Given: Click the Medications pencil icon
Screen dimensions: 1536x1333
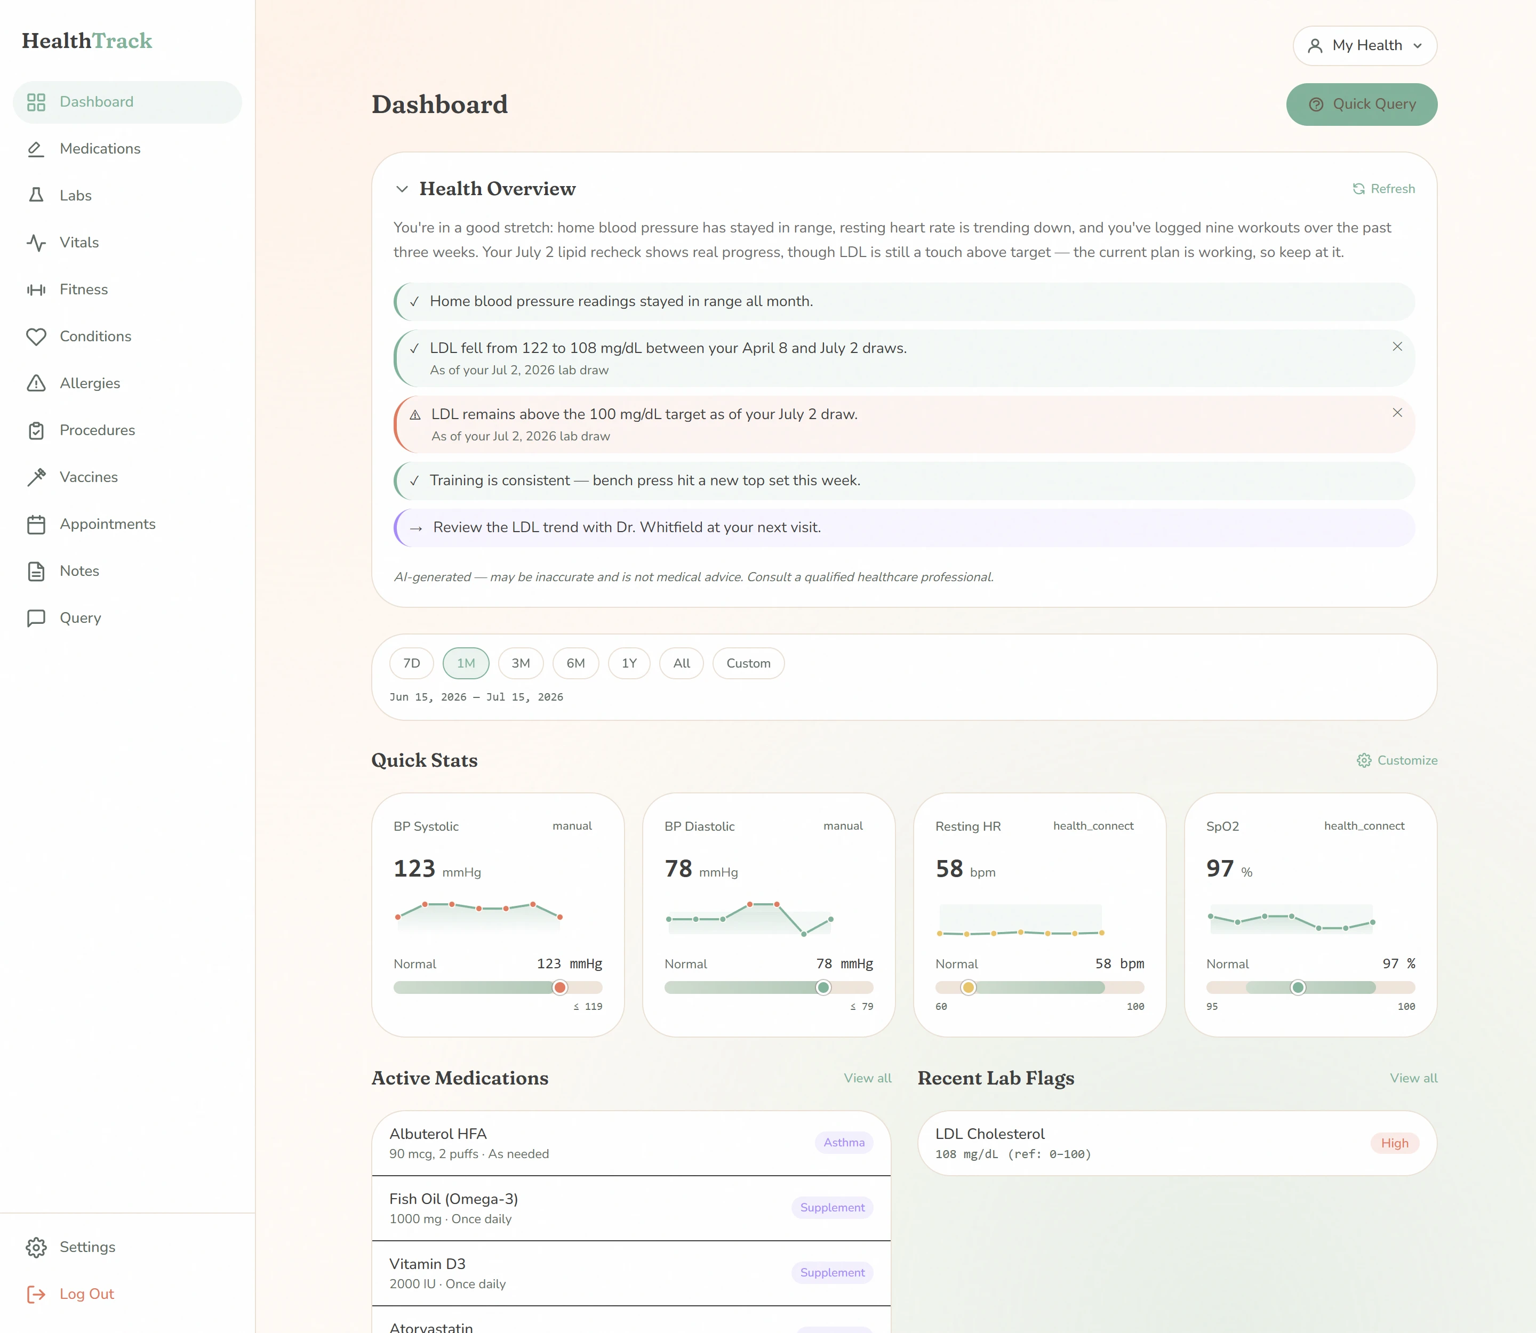Looking at the screenshot, I should pos(36,149).
